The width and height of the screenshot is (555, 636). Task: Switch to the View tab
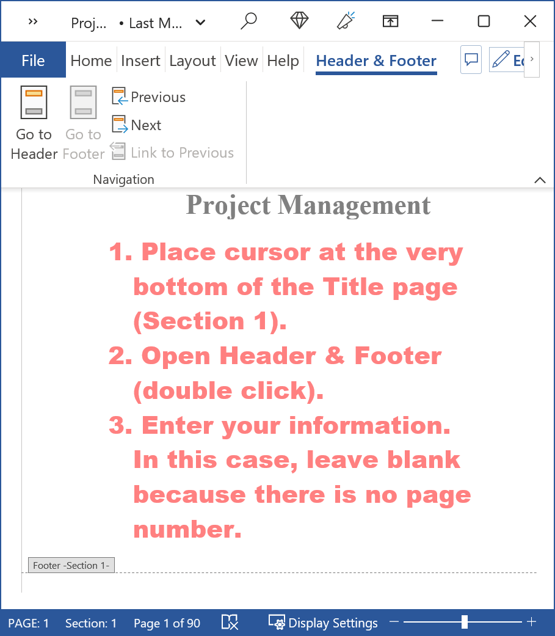click(x=242, y=61)
